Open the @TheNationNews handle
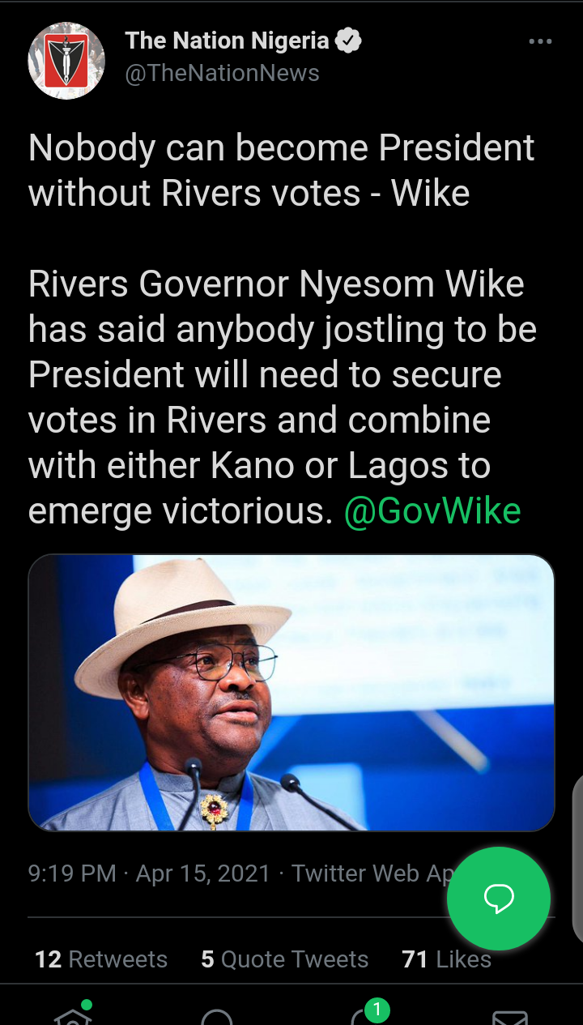The image size is (583, 1025). 222,74
